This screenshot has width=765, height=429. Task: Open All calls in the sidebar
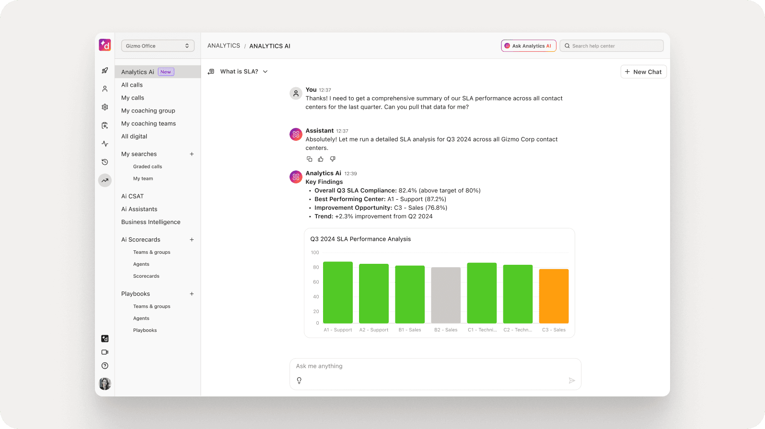[x=132, y=85]
